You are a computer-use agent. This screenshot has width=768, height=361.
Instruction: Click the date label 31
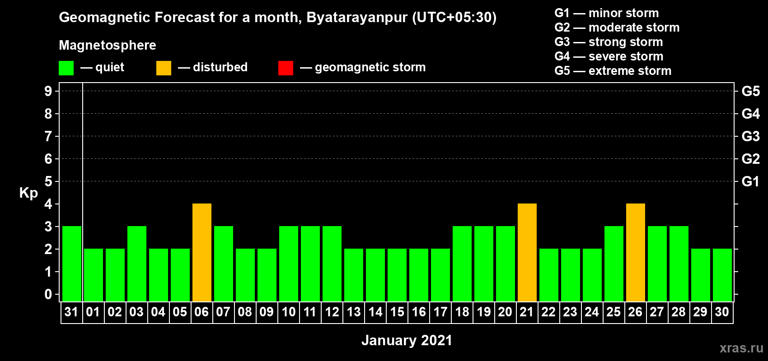click(x=71, y=312)
